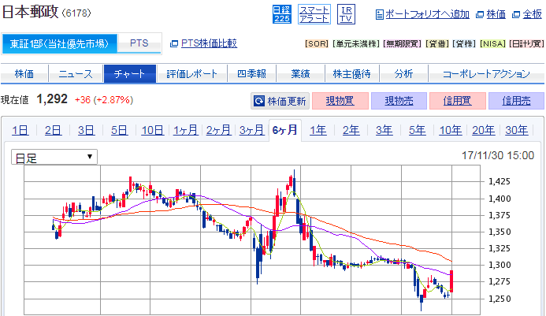Open the 分析 tab
This screenshot has height=316, width=546.
(x=403, y=74)
